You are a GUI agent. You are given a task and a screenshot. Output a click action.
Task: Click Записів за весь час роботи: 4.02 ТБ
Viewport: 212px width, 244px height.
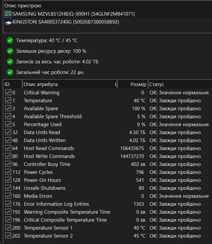(x=57, y=62)
